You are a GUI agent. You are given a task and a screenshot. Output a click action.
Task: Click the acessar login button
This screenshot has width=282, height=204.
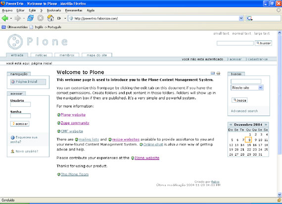point(20,123)
